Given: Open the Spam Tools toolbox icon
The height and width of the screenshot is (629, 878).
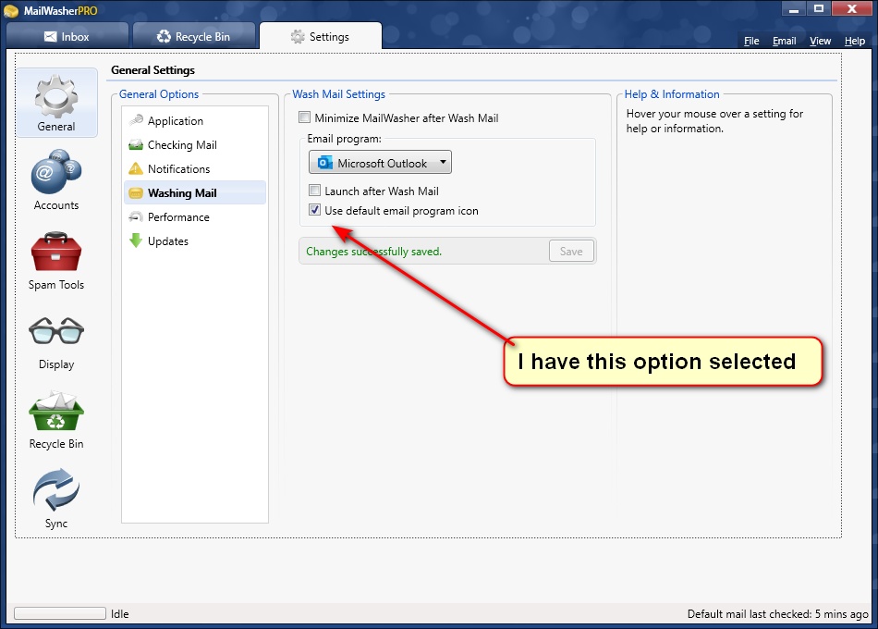Looking at the screenshot, I should coord(56,252).
